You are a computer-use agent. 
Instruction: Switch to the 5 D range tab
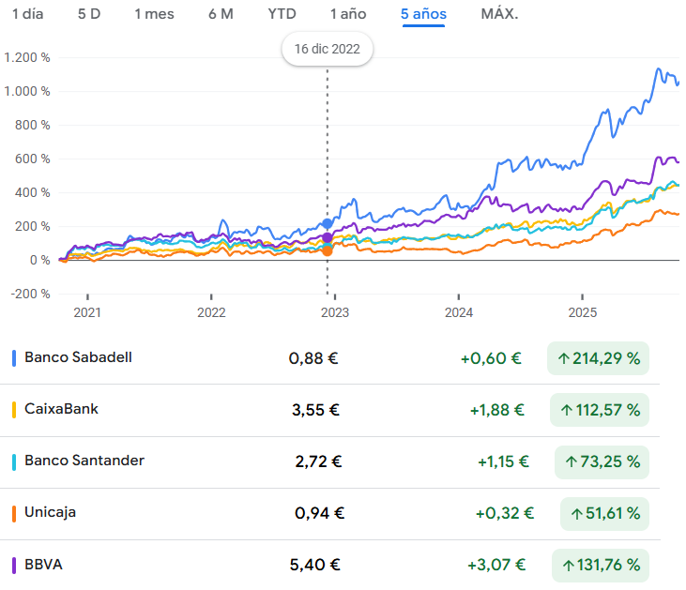89,14
